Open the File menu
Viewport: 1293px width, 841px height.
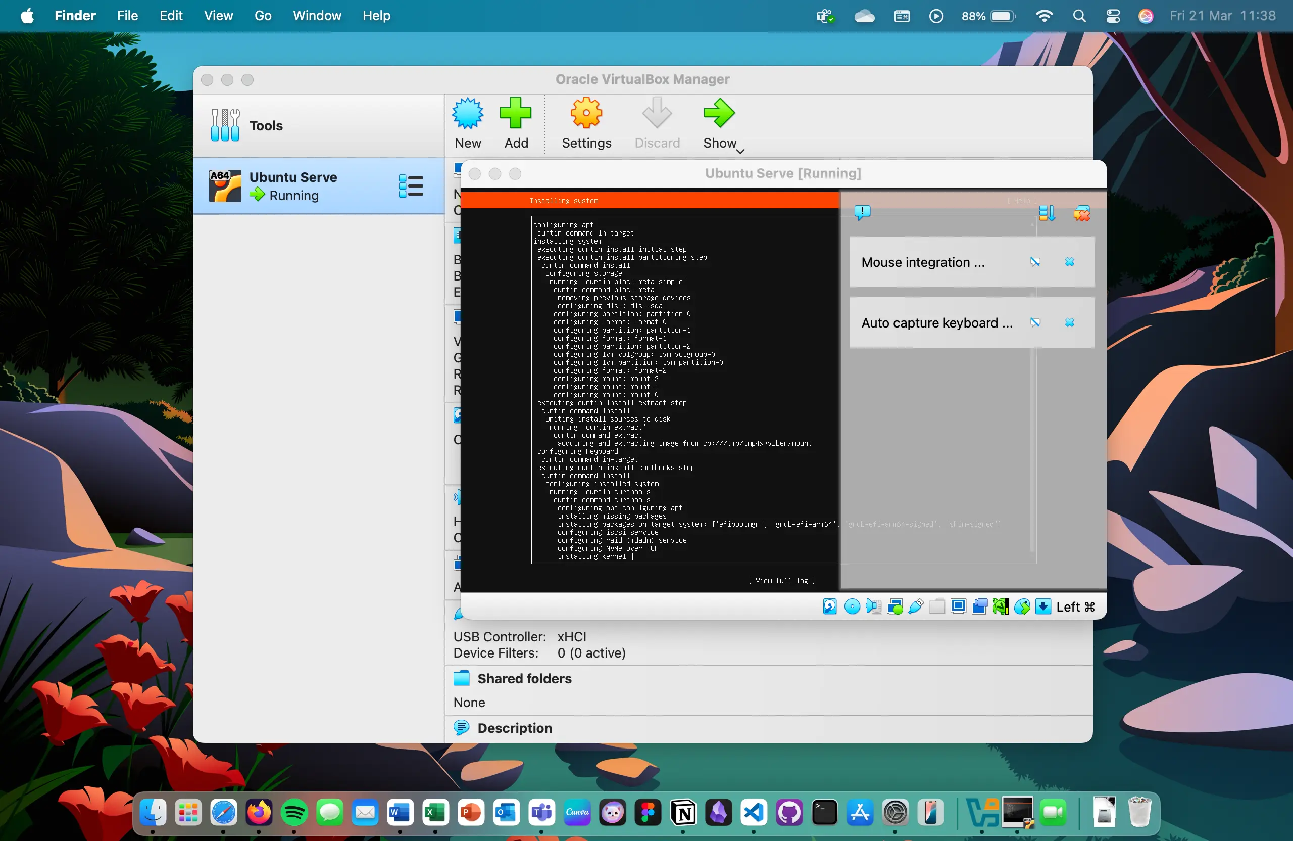click(128, 16)
